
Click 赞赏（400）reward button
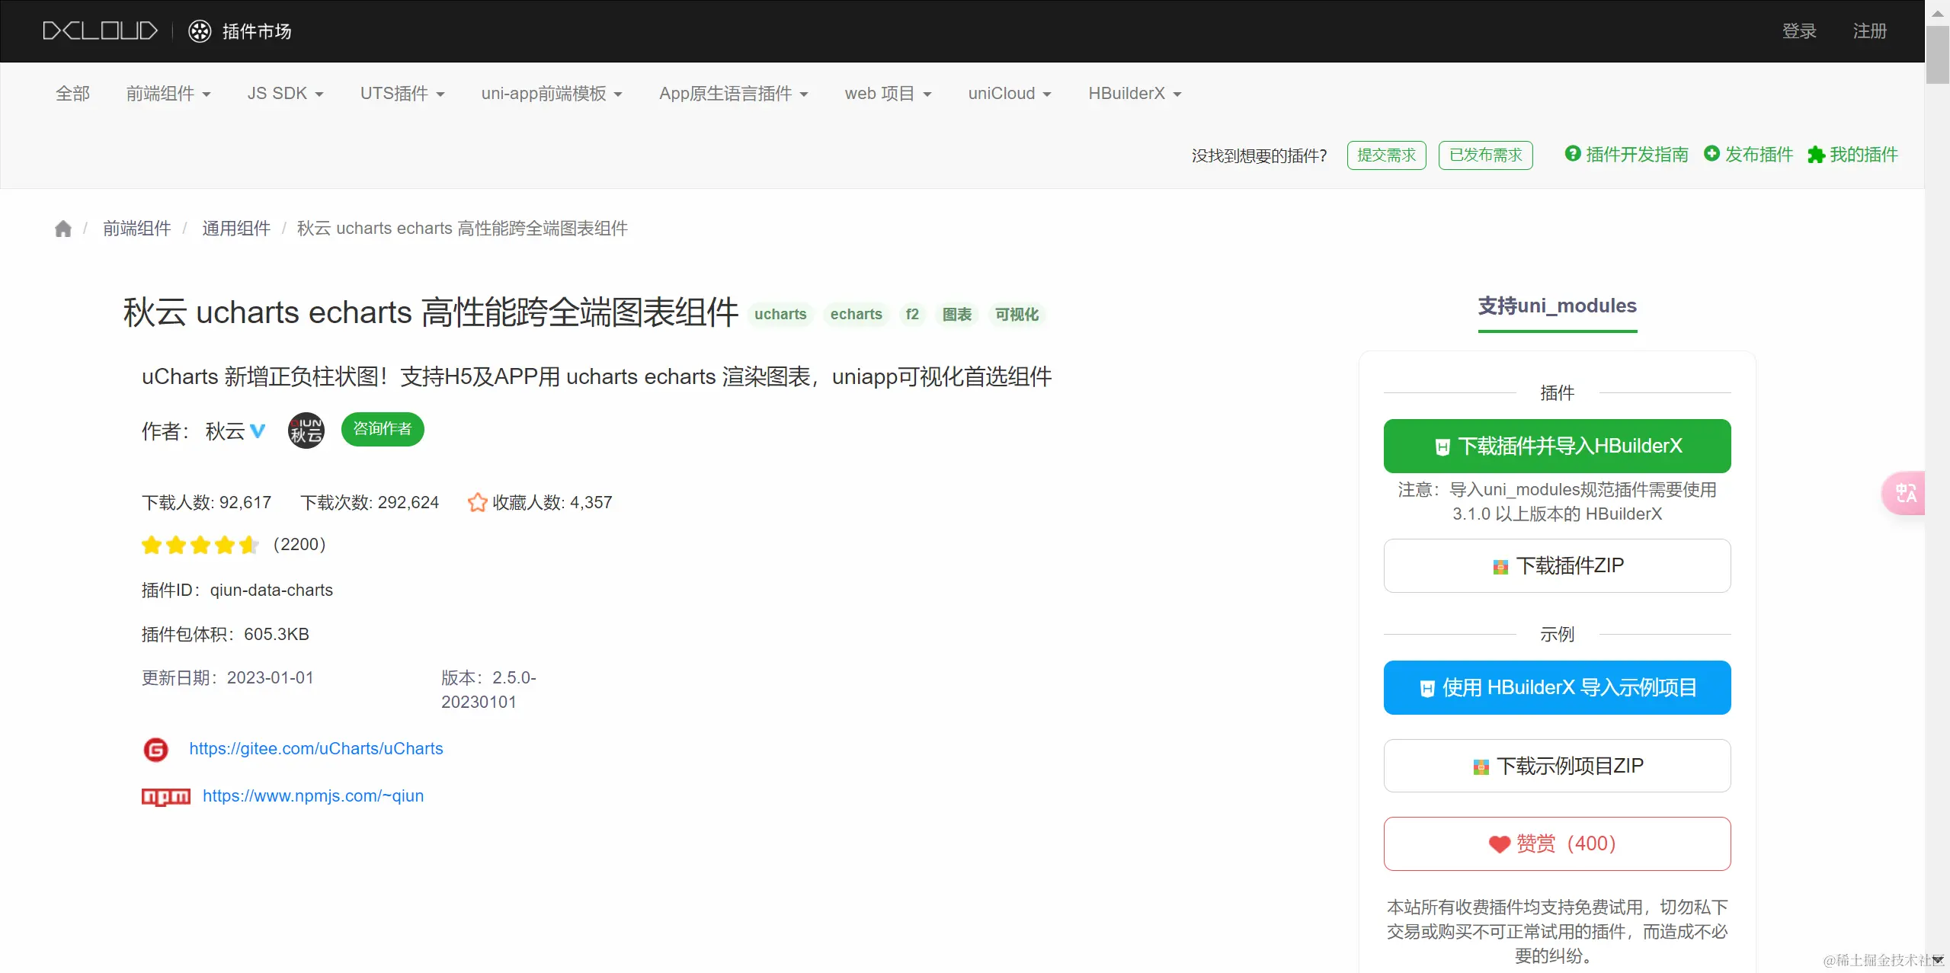click(x=1557, y=843)
